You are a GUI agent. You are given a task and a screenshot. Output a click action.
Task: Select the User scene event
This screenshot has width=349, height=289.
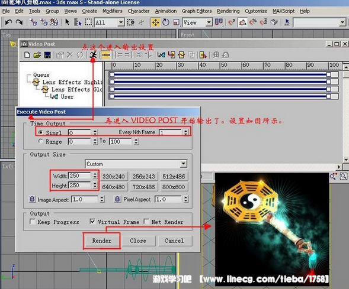tap(67, 97)
